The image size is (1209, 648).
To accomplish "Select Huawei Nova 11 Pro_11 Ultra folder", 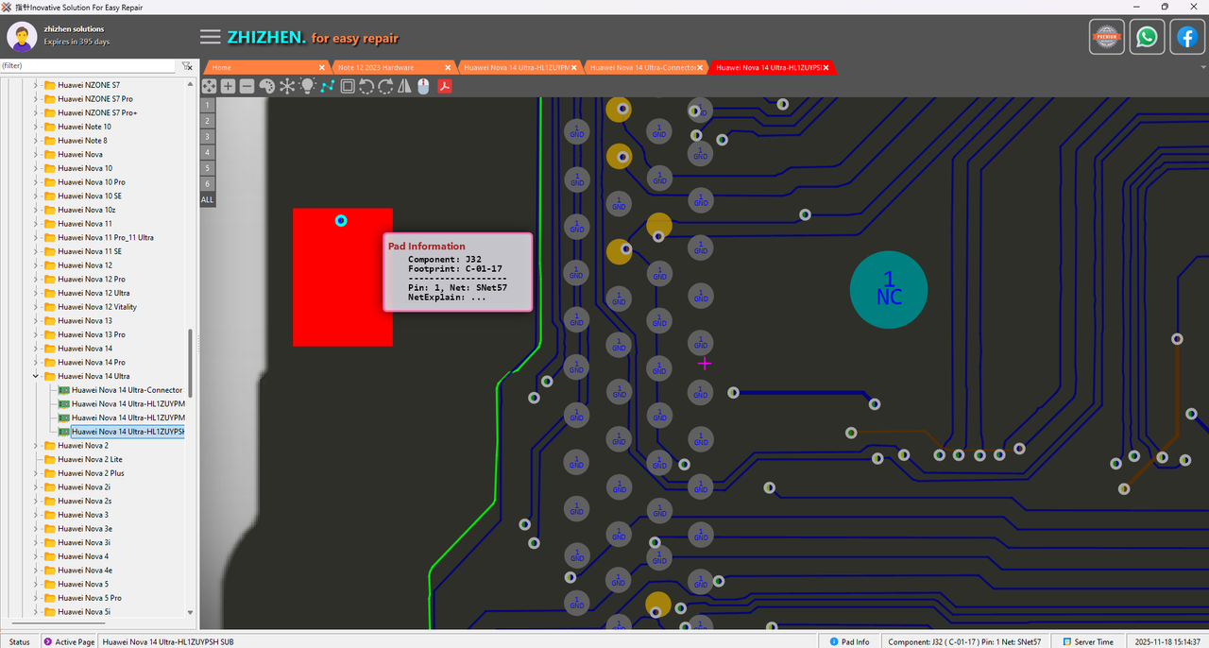I will pos(105,237).
